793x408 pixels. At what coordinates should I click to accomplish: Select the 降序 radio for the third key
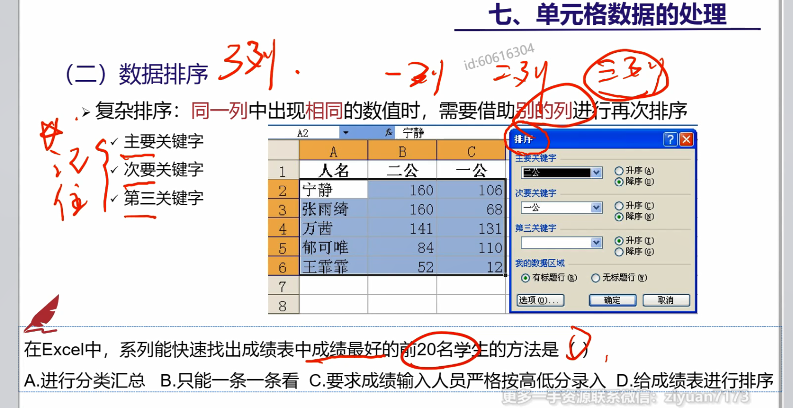tap(619, 252)
